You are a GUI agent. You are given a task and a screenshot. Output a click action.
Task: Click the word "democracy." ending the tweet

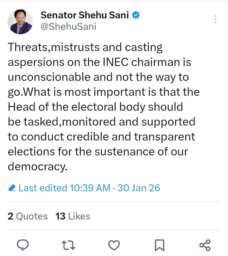click(38, 167)
